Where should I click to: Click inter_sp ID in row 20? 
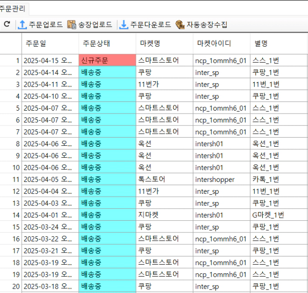(x=221, y=286)
